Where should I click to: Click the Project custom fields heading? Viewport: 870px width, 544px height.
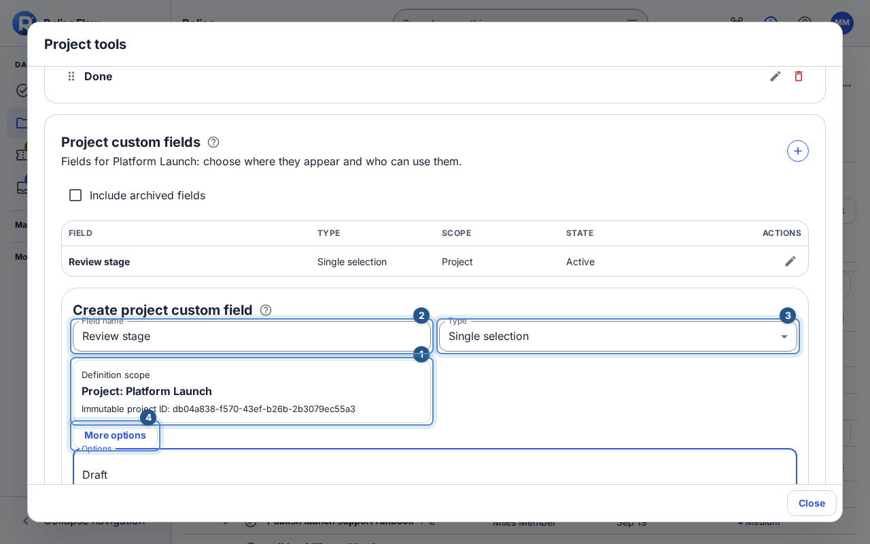130,142
